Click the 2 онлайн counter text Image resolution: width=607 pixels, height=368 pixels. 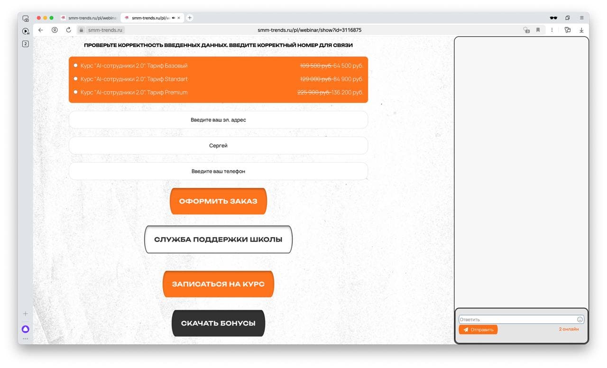tap(569, 329)
